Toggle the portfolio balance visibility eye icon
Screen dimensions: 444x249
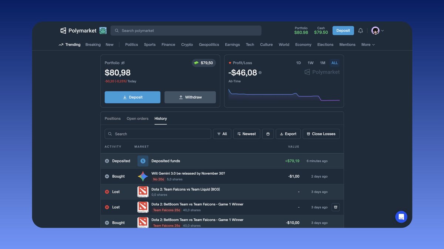(x=123, y=63)
